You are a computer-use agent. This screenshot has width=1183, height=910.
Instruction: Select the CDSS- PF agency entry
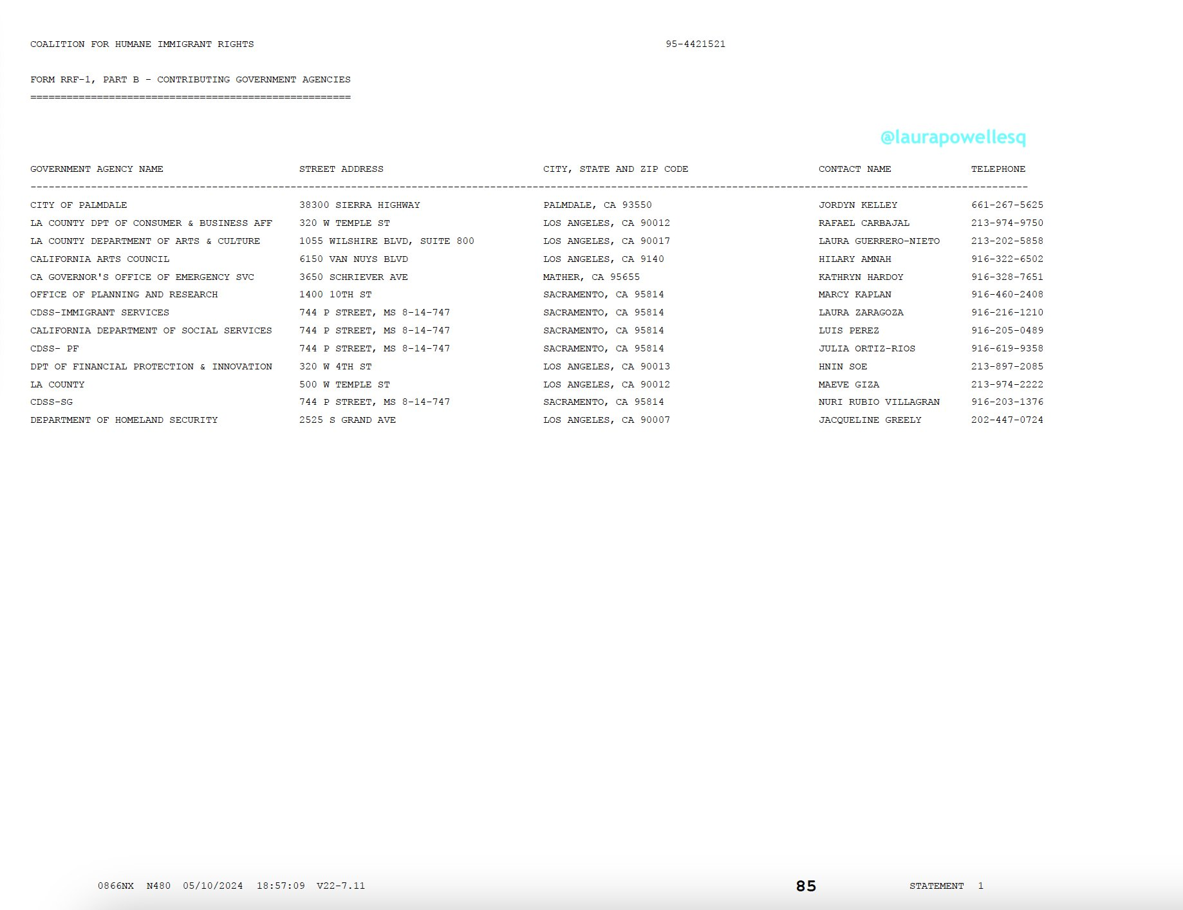[55, 349]
